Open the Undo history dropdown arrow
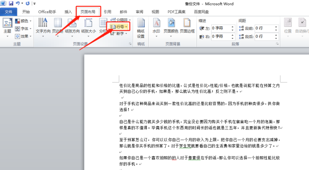Image resolution: width=309 pixels, height=170 pixels. (x=22, y=4)
